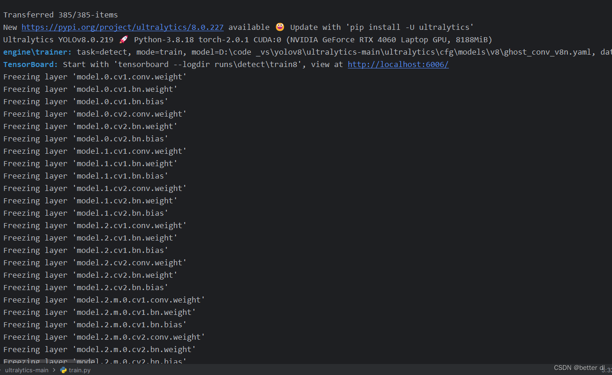Click the cursor position indicator in status bar
The height and width of the screenshot is (375, 612).
pos(606,370)
